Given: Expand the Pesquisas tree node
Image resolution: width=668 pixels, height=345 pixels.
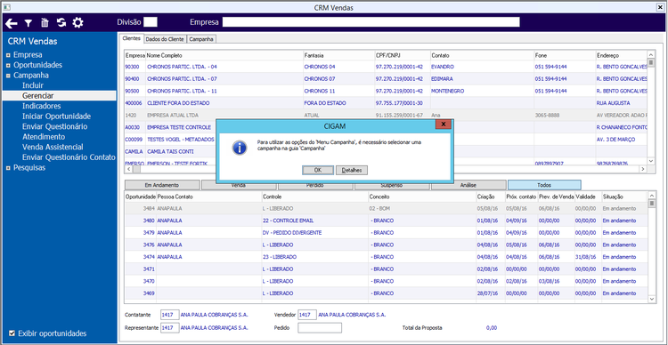Looking at the screenshot, I should pyautogui.click(x=9, y=167).
